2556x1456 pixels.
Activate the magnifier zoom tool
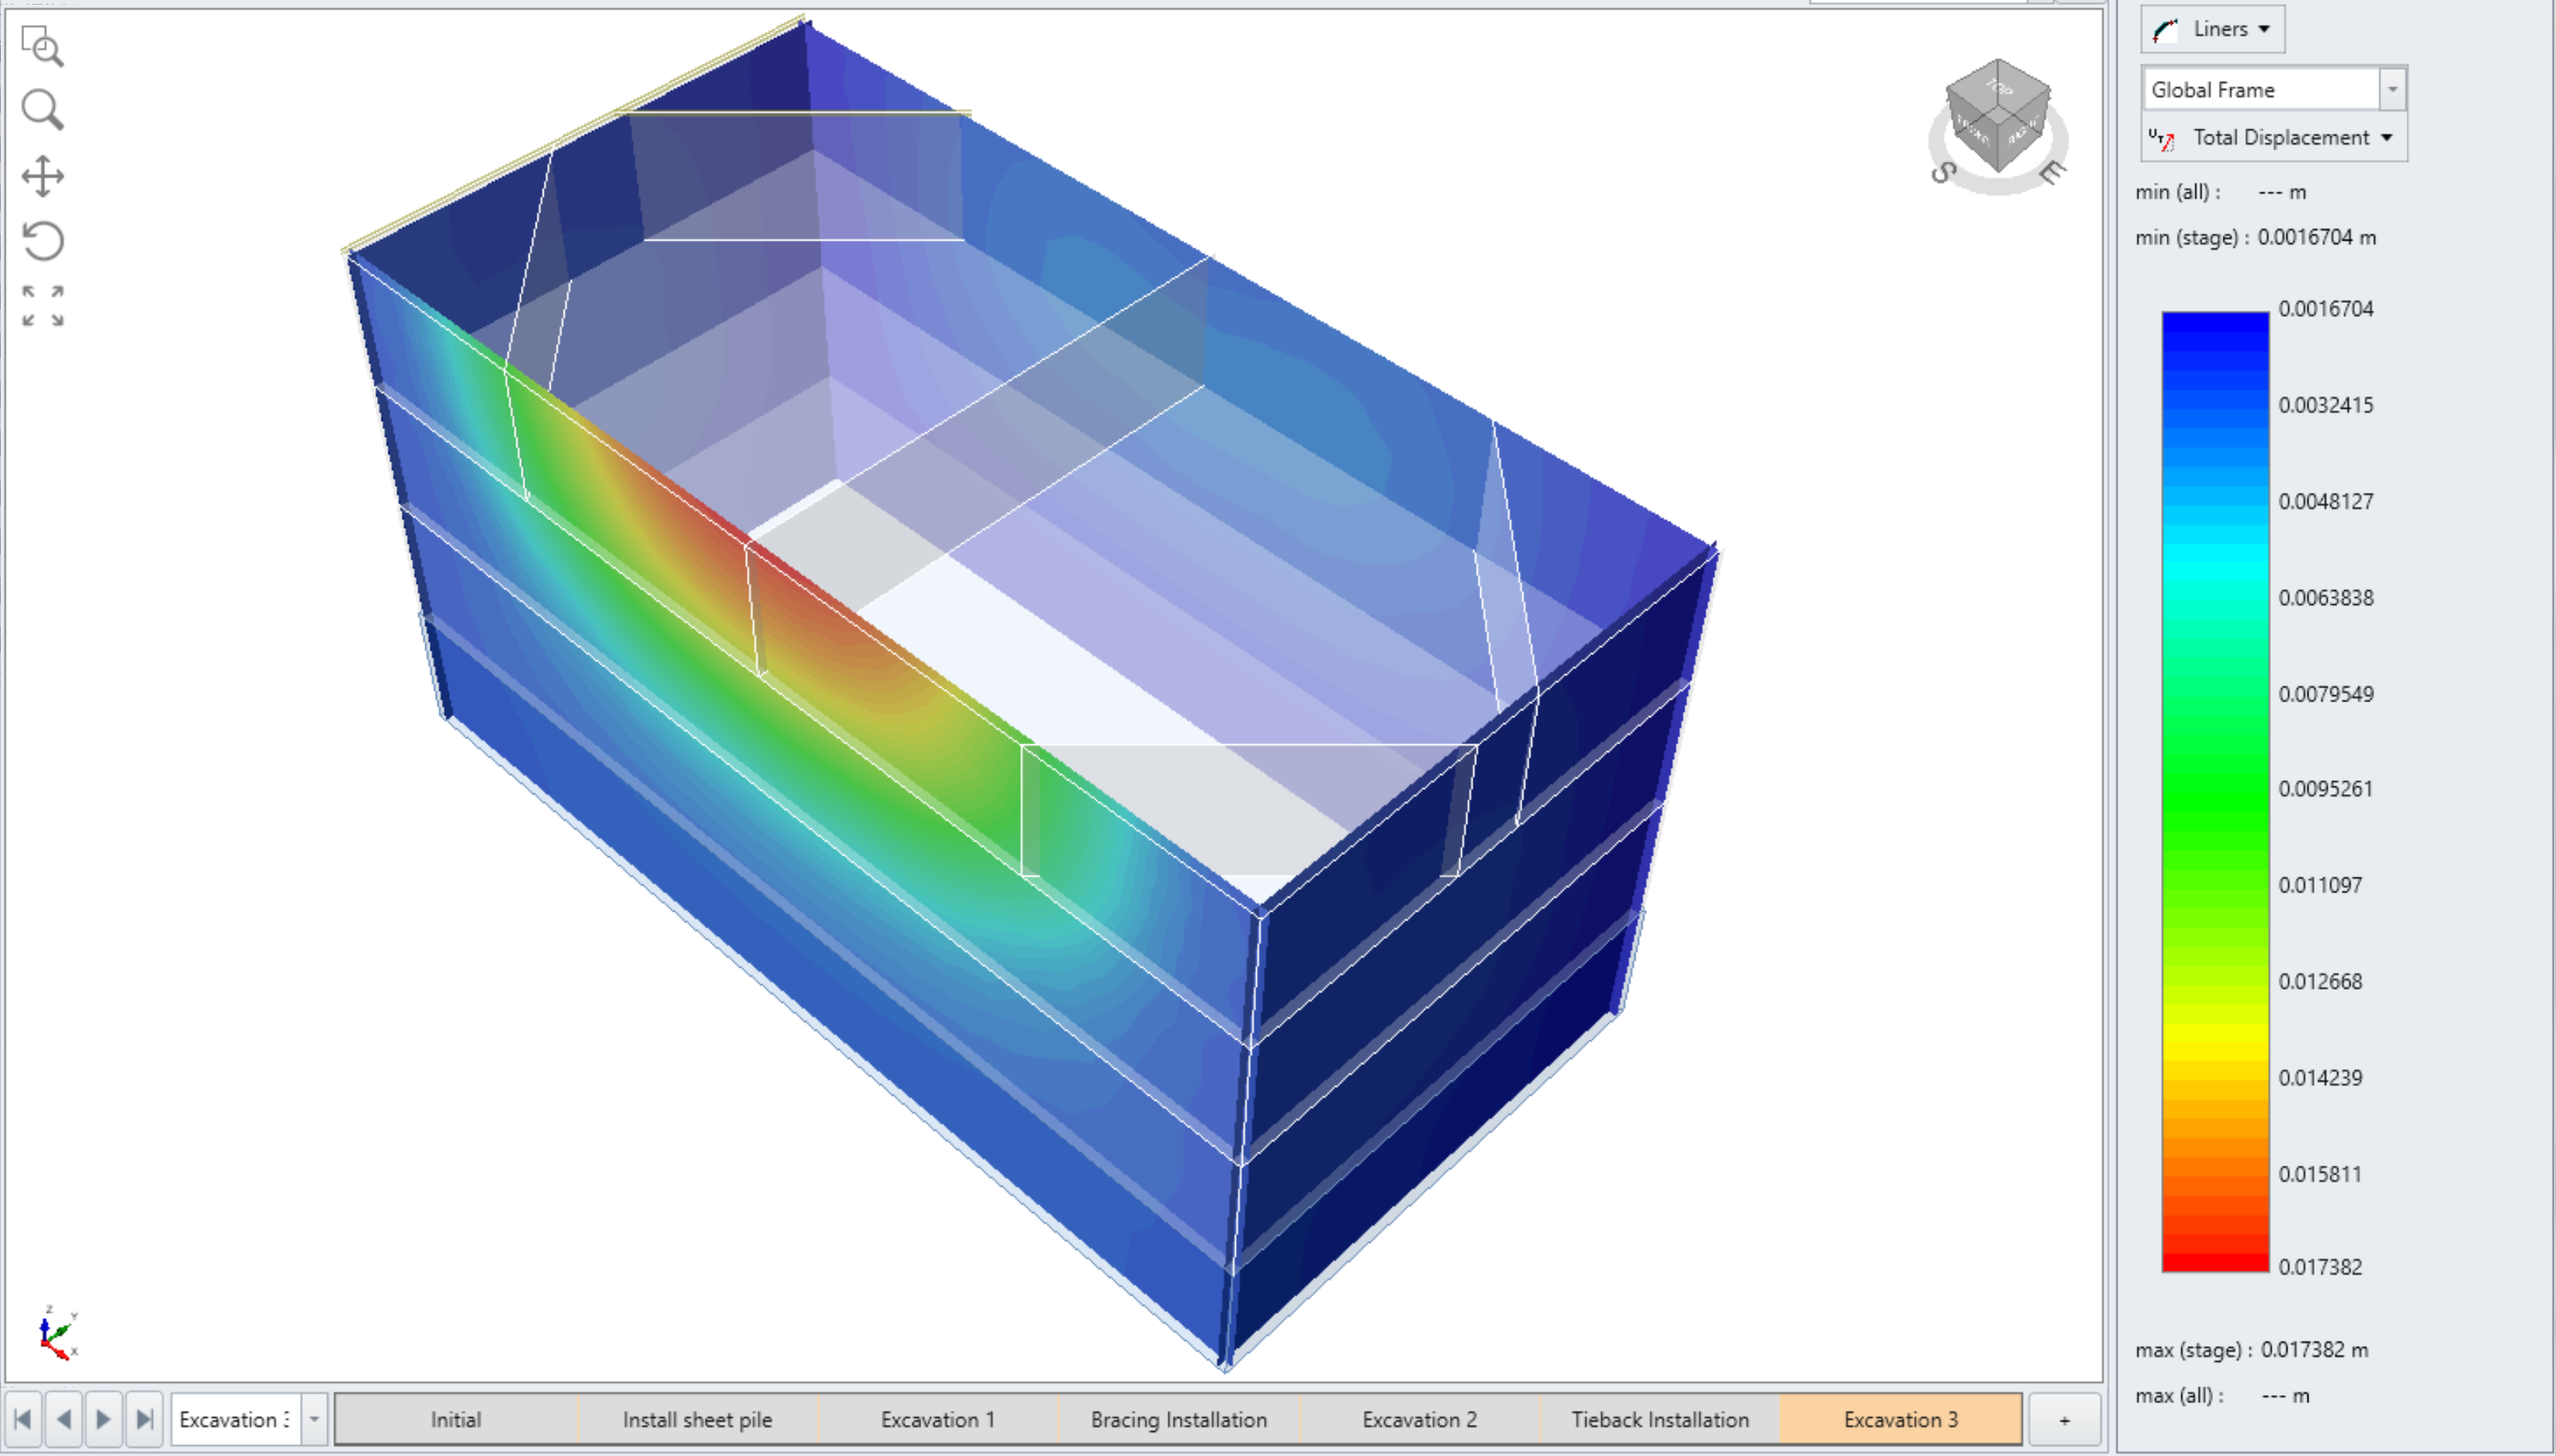click(42, 110)
